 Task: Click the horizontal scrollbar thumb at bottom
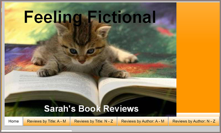click(37, 131)
